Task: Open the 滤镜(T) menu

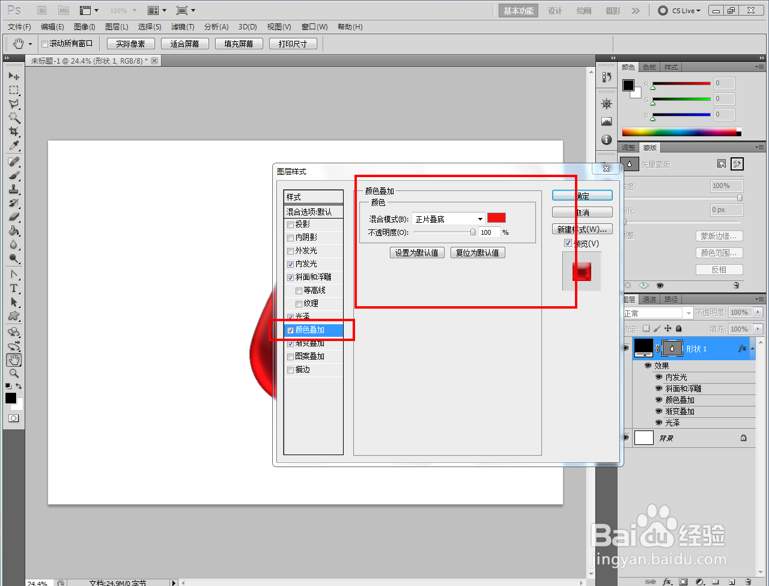Action: pyautogui.click(x=183, y=27)
